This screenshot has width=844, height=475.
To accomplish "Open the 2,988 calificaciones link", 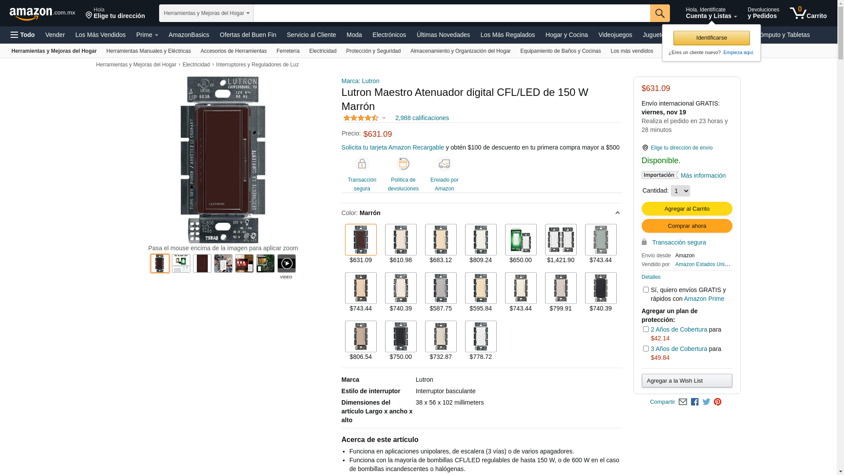I will tap(422, 118).
